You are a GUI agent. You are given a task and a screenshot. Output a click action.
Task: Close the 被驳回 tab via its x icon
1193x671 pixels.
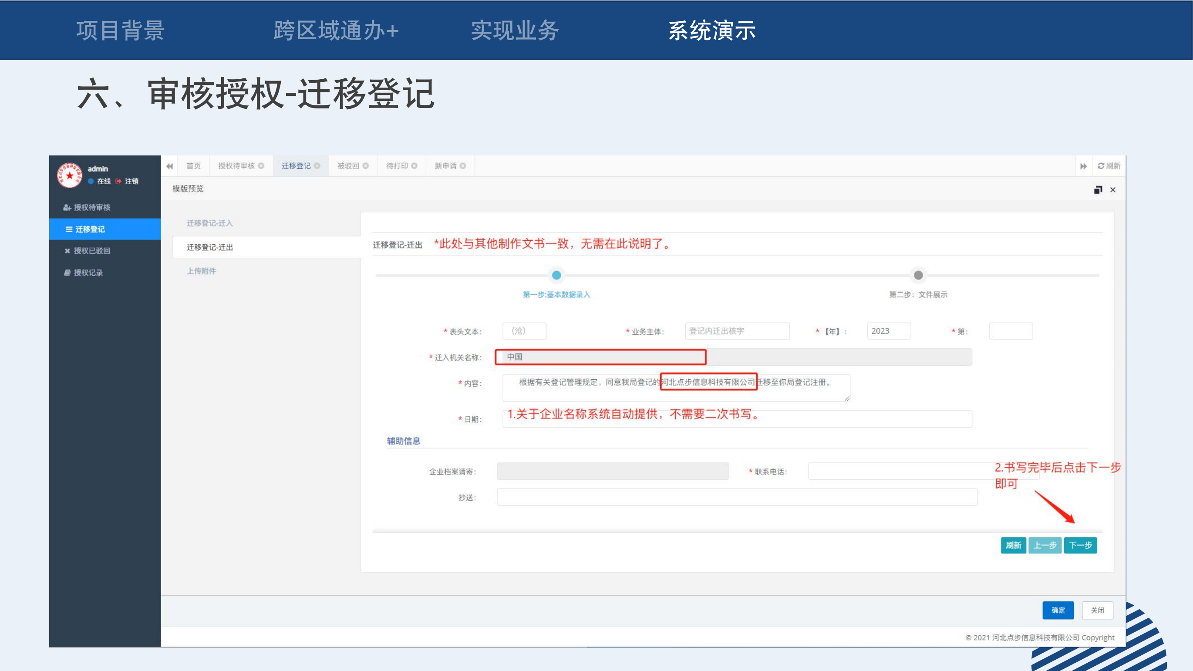(366, 166)
